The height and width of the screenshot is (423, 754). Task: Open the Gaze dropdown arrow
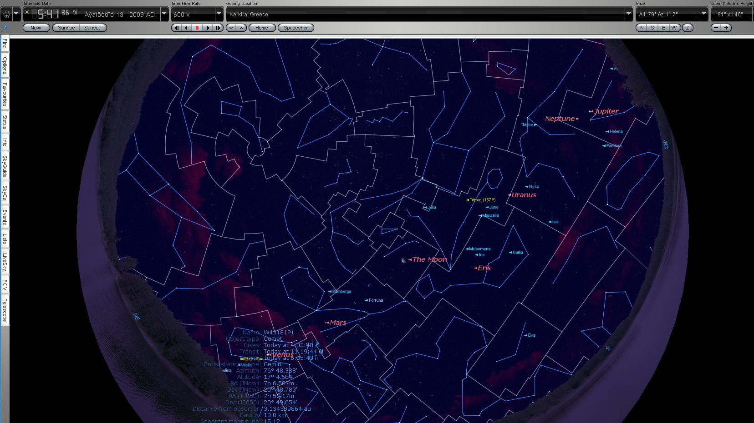click(x=703, y=14)
